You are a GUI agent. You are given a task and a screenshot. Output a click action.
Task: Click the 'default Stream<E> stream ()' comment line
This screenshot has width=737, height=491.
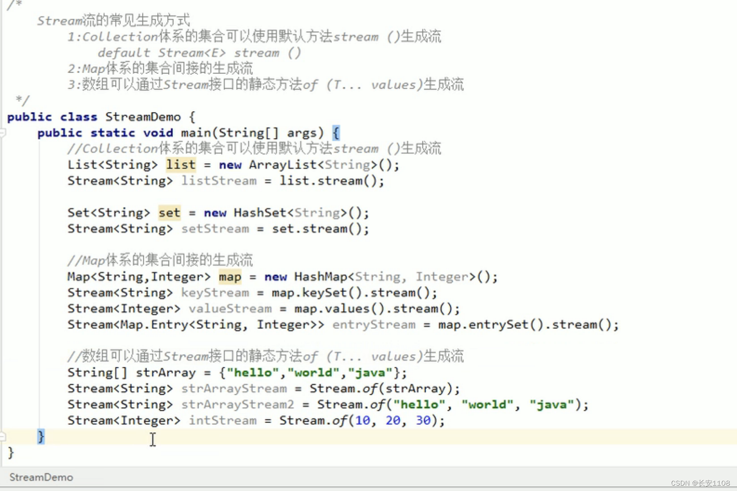pyautogui.click(x=200, y=53)
